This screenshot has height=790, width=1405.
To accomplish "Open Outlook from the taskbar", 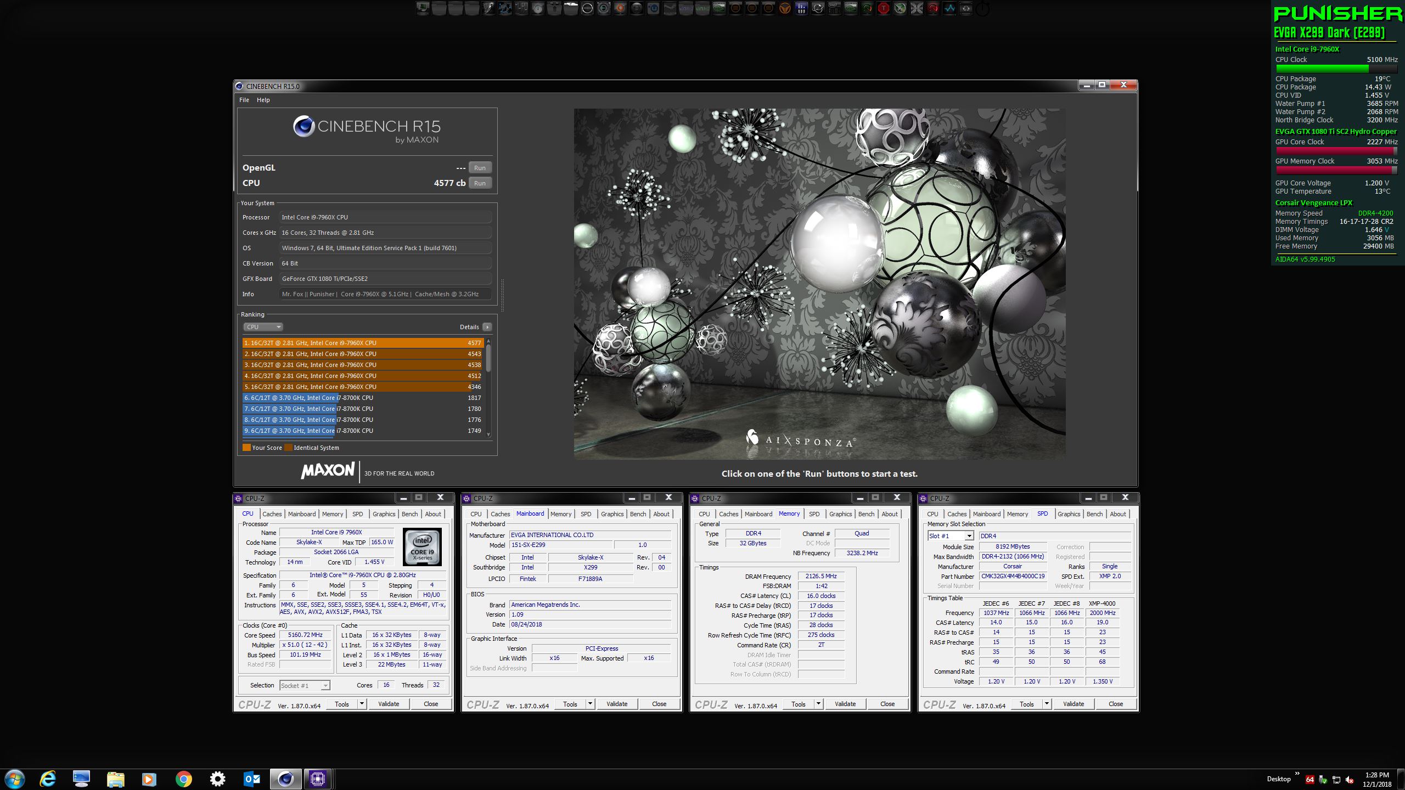I will [x=251, y=778].
